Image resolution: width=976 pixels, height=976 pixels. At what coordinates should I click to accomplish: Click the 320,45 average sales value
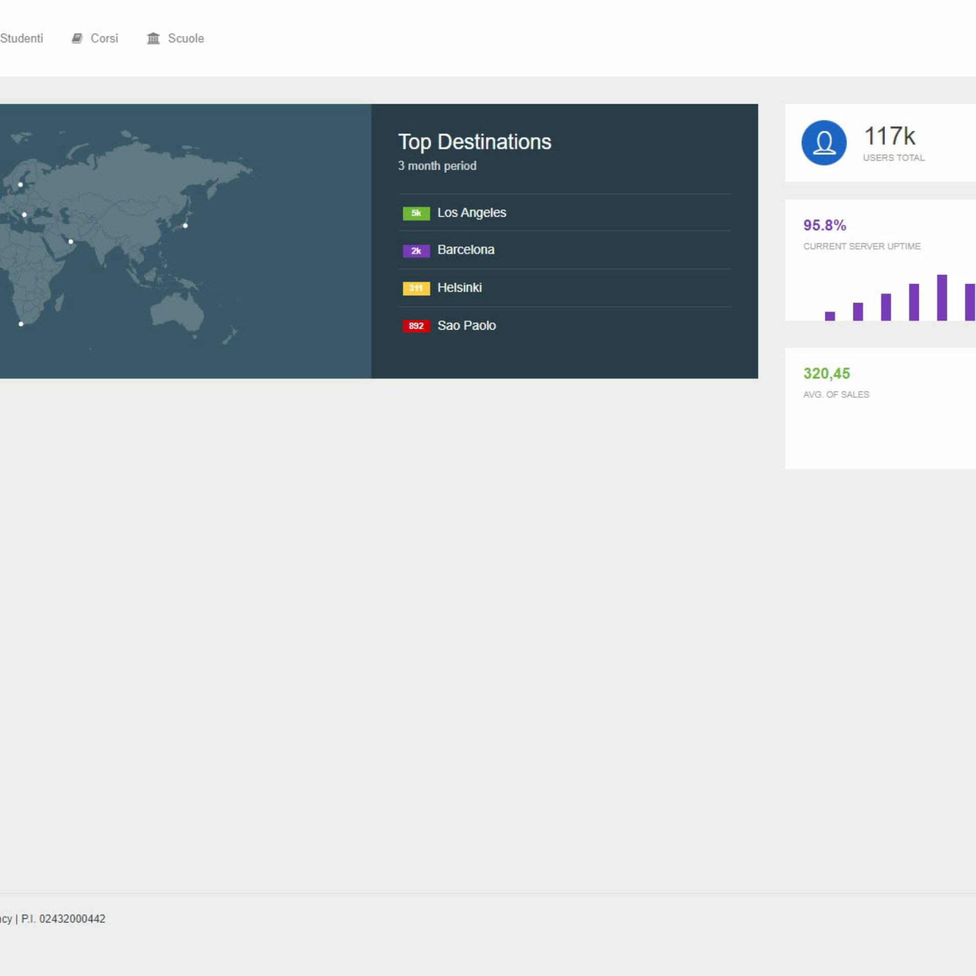coord(826,374)
